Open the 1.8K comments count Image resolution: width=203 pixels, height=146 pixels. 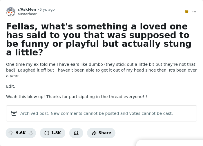tap(56, 133)
